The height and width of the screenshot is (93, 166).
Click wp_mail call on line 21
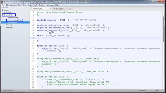(x=46, y=48)
